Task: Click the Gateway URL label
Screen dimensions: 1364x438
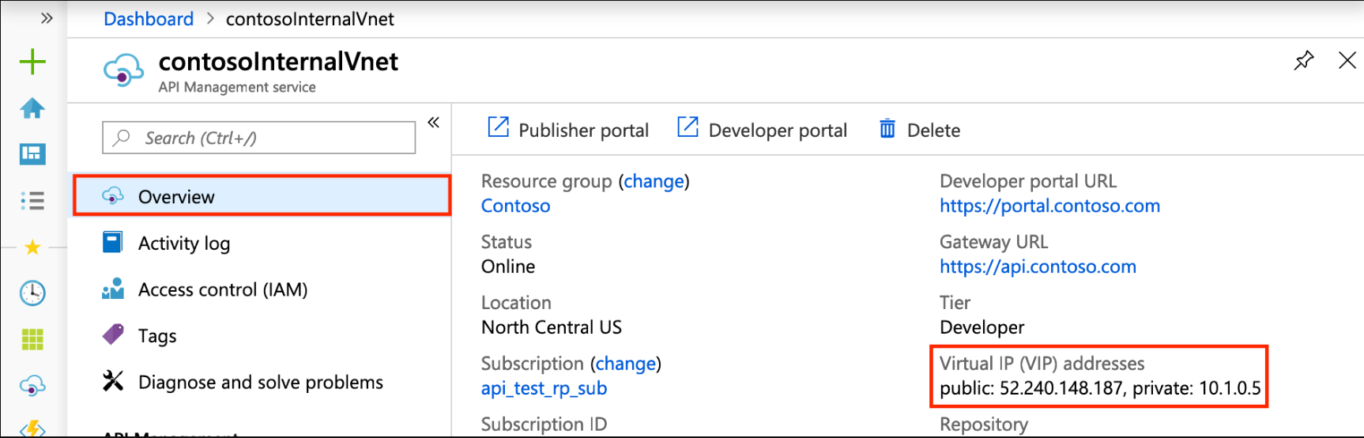Action: click(993, 242)
